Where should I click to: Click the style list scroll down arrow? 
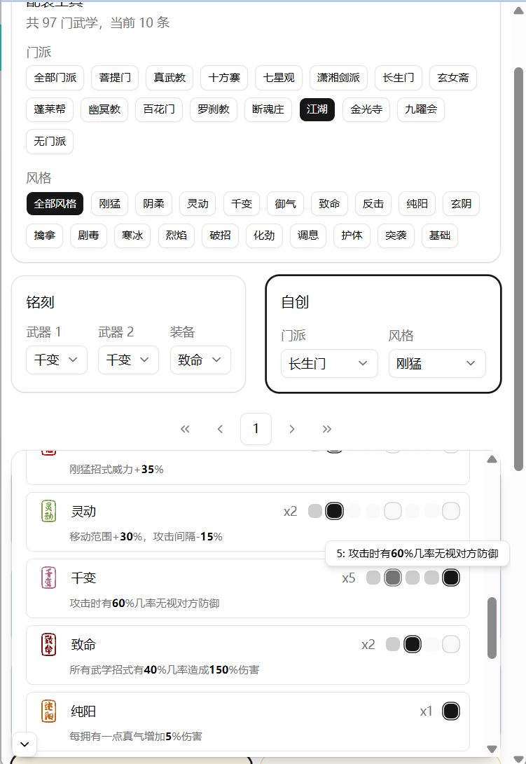point(492,749)
